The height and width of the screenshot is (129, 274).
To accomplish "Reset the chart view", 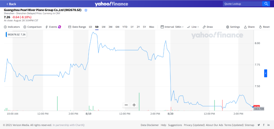I will coord(264,27).
